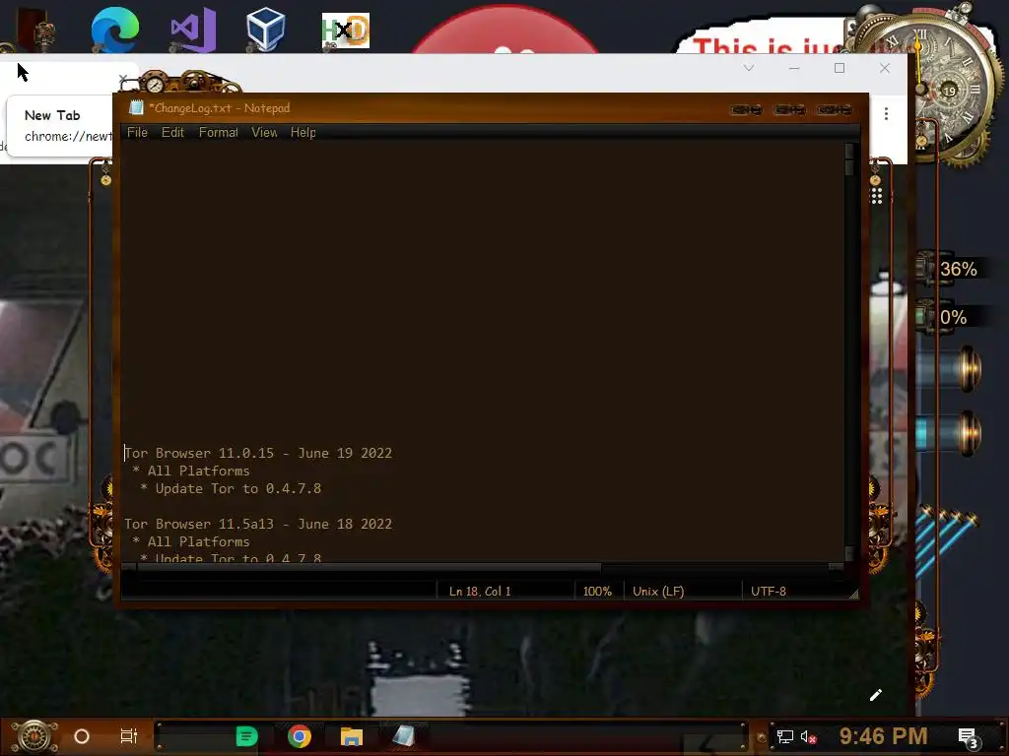Open Chrome tab search dropdown arrow
Image resolution: width=1009 pixels, height=756 pixels.
pos(749,68)
